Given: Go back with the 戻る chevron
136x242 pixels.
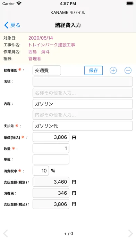Looking at the screenshot, I should [6, 25].
